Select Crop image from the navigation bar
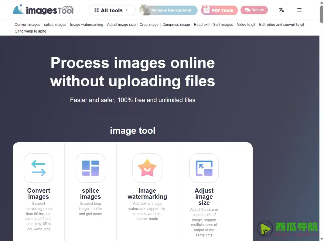The width and height of the screenshot is (324, 241). (x=149, y=25)
